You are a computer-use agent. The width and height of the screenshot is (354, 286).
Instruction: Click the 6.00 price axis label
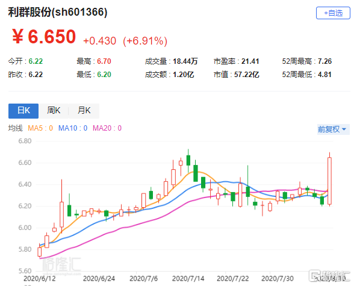coord(25,228)
